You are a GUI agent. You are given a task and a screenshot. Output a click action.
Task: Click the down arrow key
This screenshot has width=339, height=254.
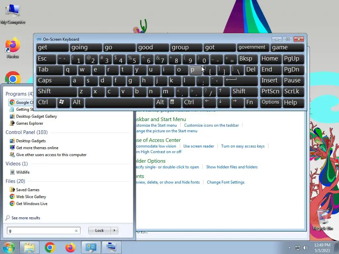[223, 103]
